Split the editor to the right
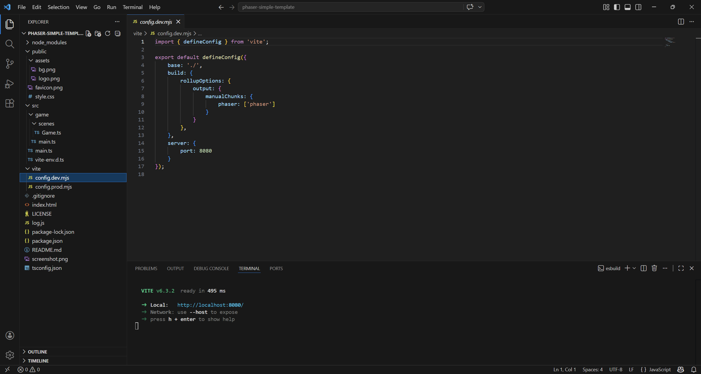 pyautogui.click(x=681, y=22)
